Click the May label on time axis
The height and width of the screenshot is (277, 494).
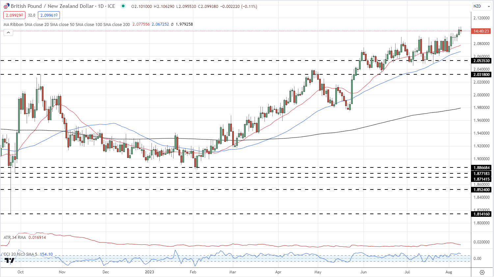(x=318, y=272)
